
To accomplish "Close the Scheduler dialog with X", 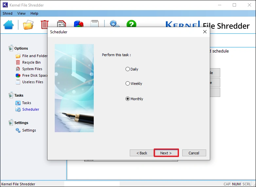I will coord(205,32).
